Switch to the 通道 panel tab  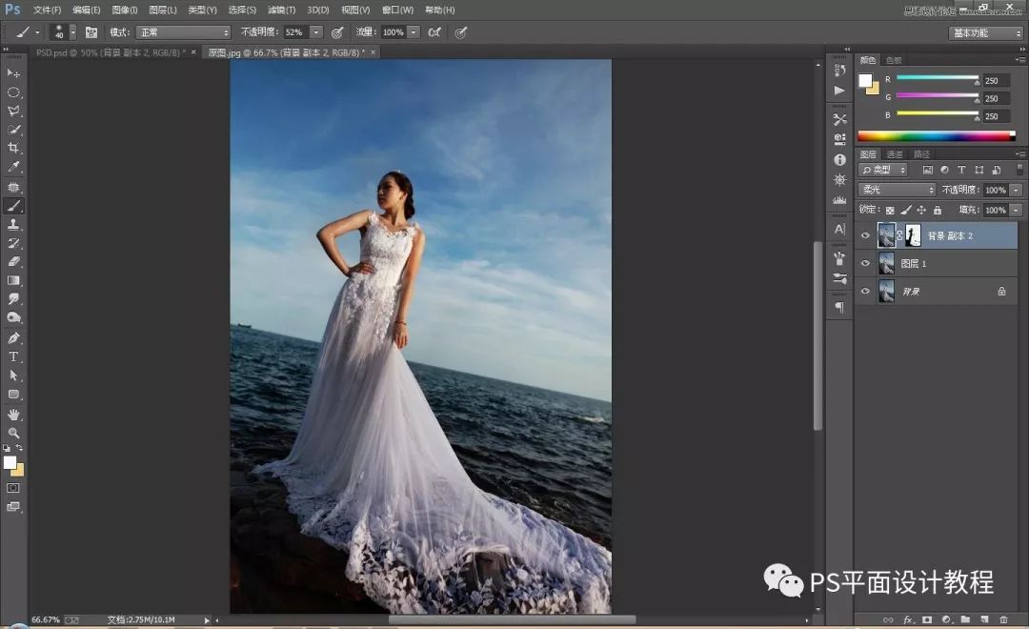click(x=895, y=154)
